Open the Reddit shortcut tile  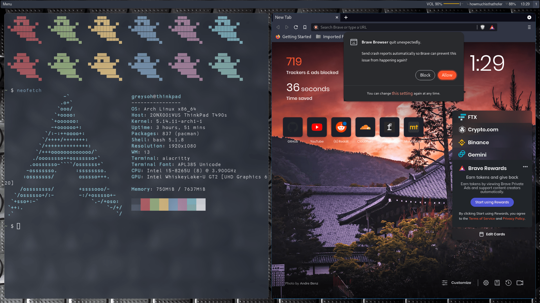click(x=341, y=127)
